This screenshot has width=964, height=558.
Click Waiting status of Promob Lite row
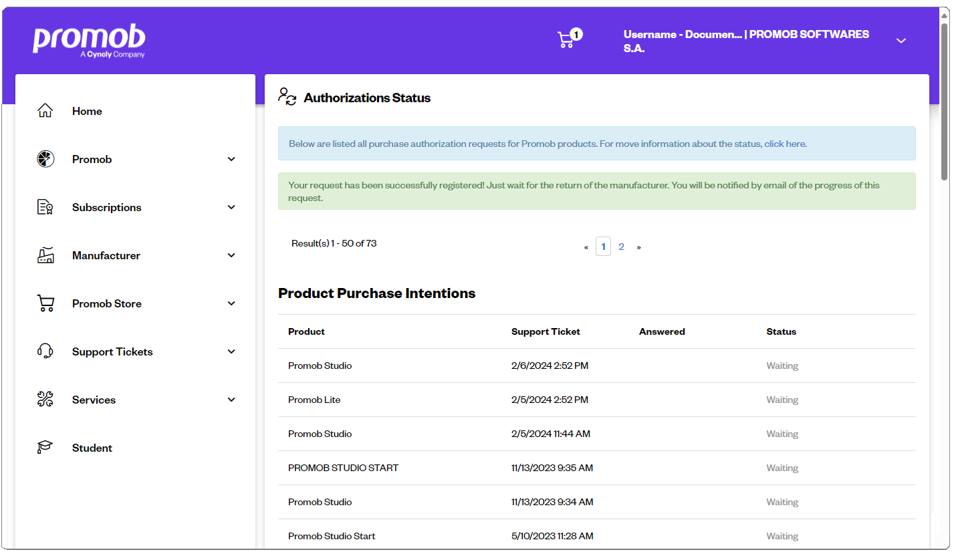coord(782,400)
